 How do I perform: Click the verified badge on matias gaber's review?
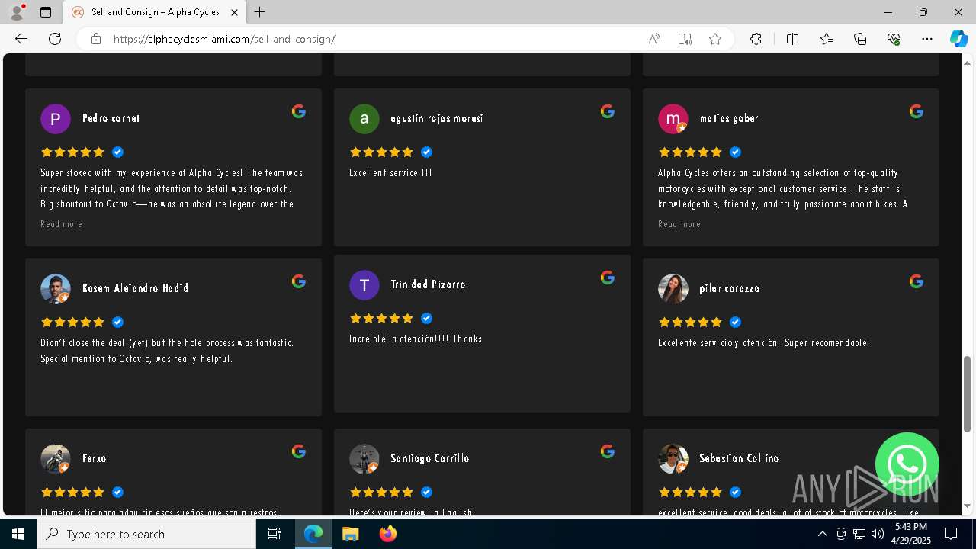pos(735,152)
